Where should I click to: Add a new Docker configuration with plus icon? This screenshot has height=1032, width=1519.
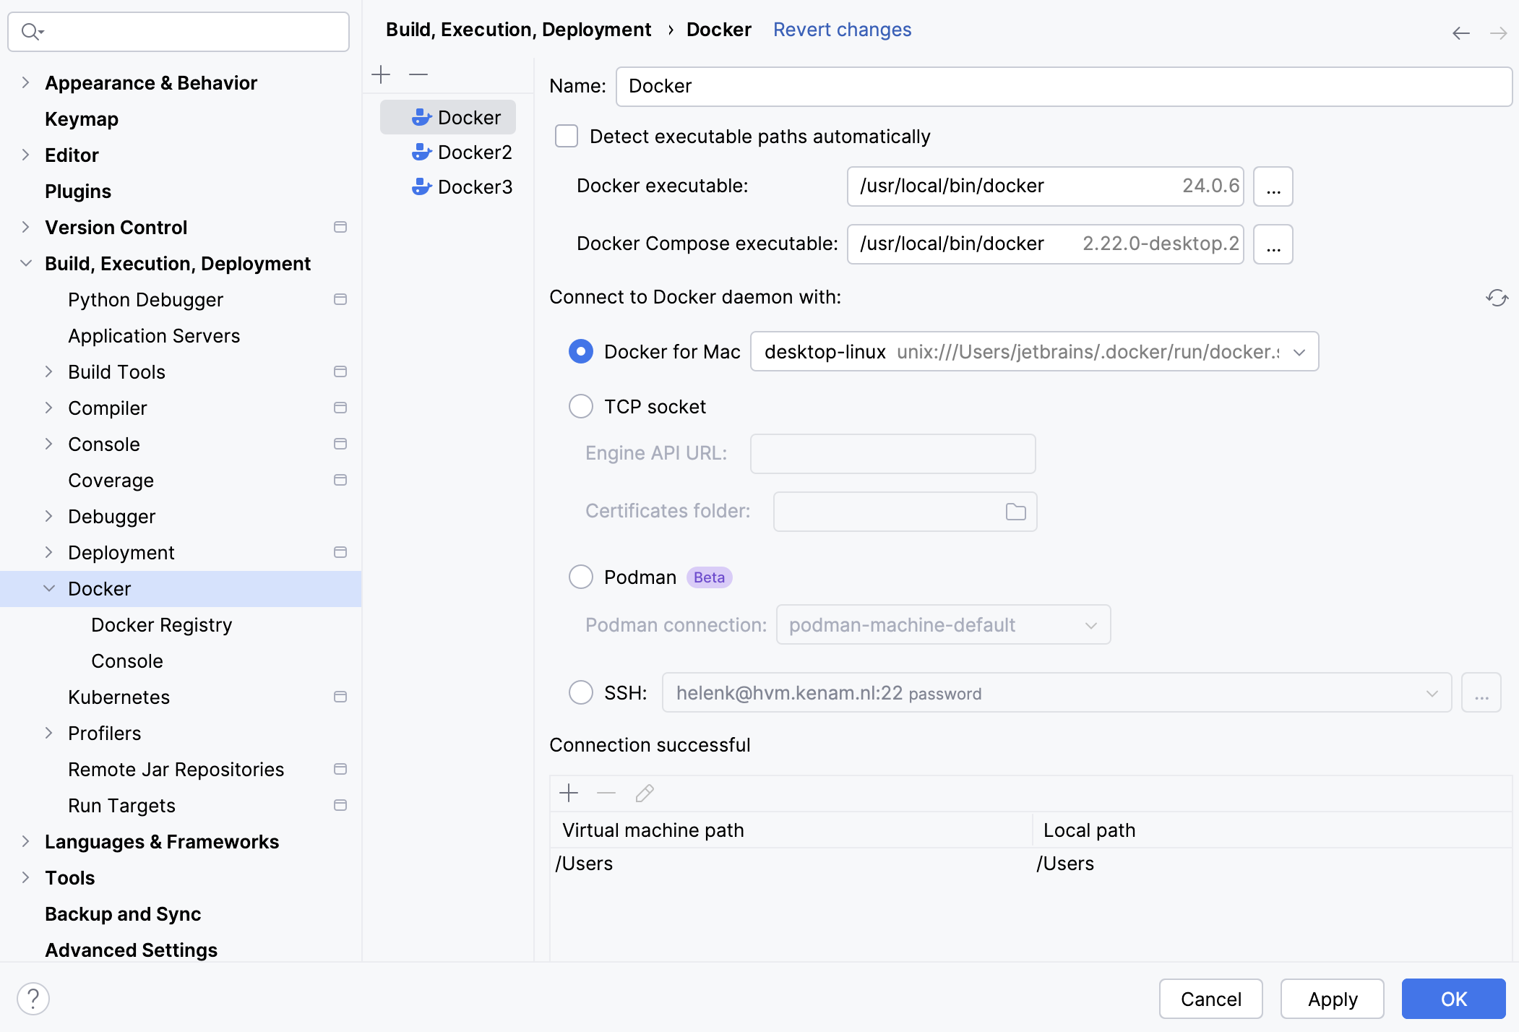click(x=381, y=74)
